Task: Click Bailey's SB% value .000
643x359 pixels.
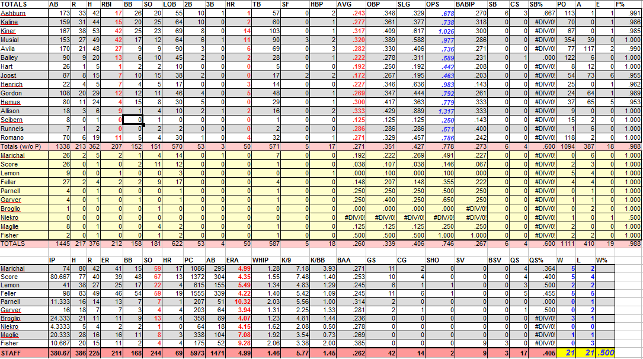Action: 542,58
